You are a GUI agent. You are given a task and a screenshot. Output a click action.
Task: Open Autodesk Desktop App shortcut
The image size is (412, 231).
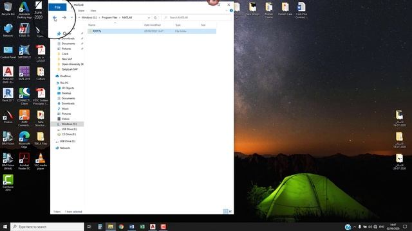point(24,10)
